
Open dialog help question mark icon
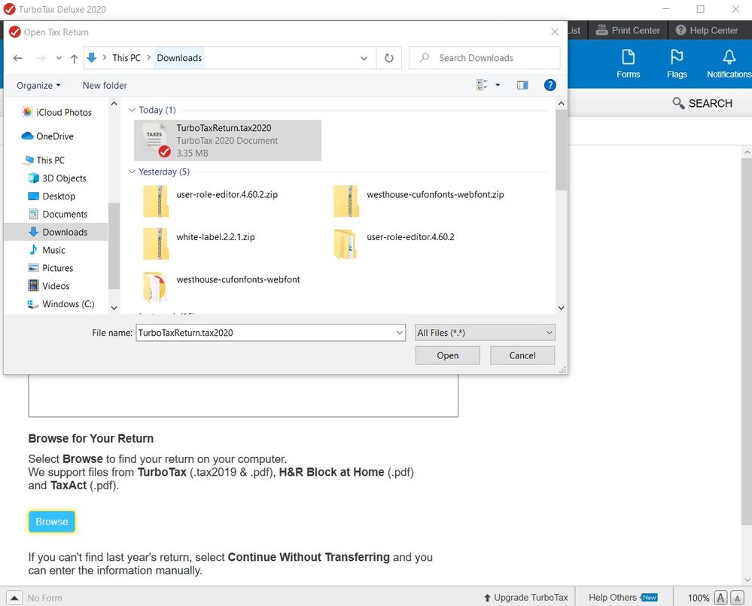550,85
